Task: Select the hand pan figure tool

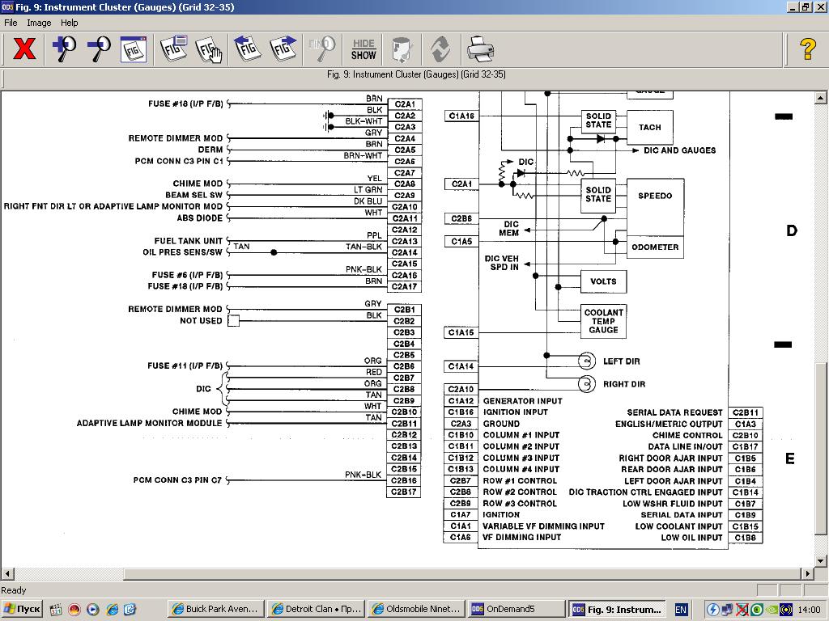Action: coord(209,49)
